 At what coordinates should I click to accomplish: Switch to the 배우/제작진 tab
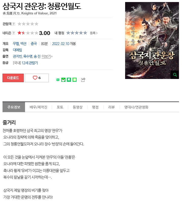(38, 107)
